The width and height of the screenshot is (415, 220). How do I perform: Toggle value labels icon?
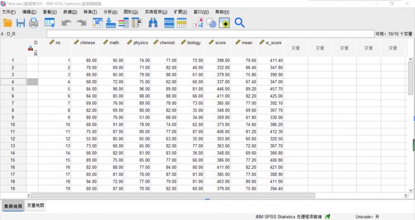(198, 23)
